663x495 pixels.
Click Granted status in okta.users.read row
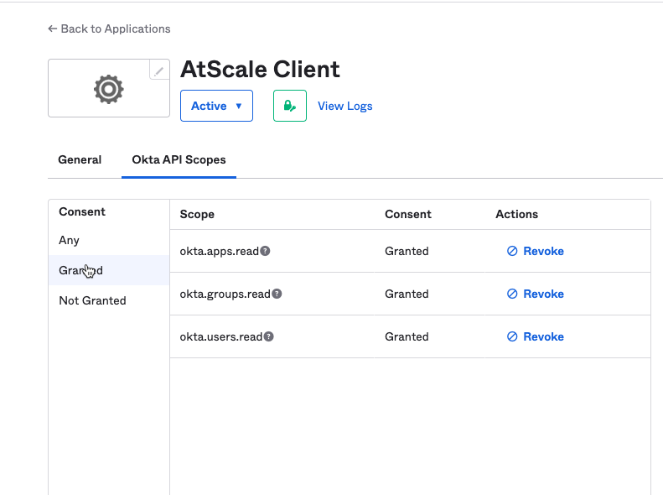(407, 336)
